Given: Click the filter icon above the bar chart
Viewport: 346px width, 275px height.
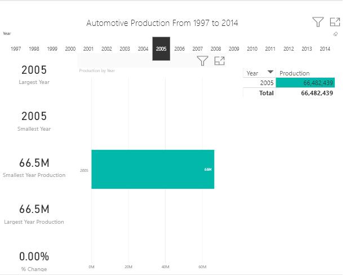Looking at the screenshot, I should 202,61.
